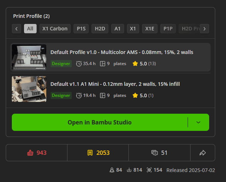Expand the Open in Bambu Studio dropdown arrow

198,122
